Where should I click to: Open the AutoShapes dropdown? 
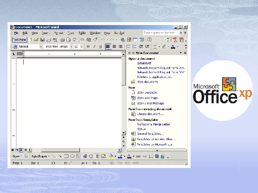click(x=40, y=156)
